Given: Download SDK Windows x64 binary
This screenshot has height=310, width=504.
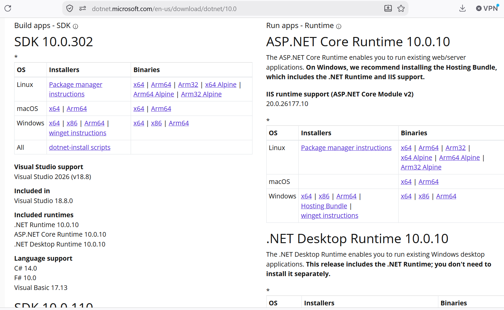Looking at the screenshot, I should click(139, 123).
